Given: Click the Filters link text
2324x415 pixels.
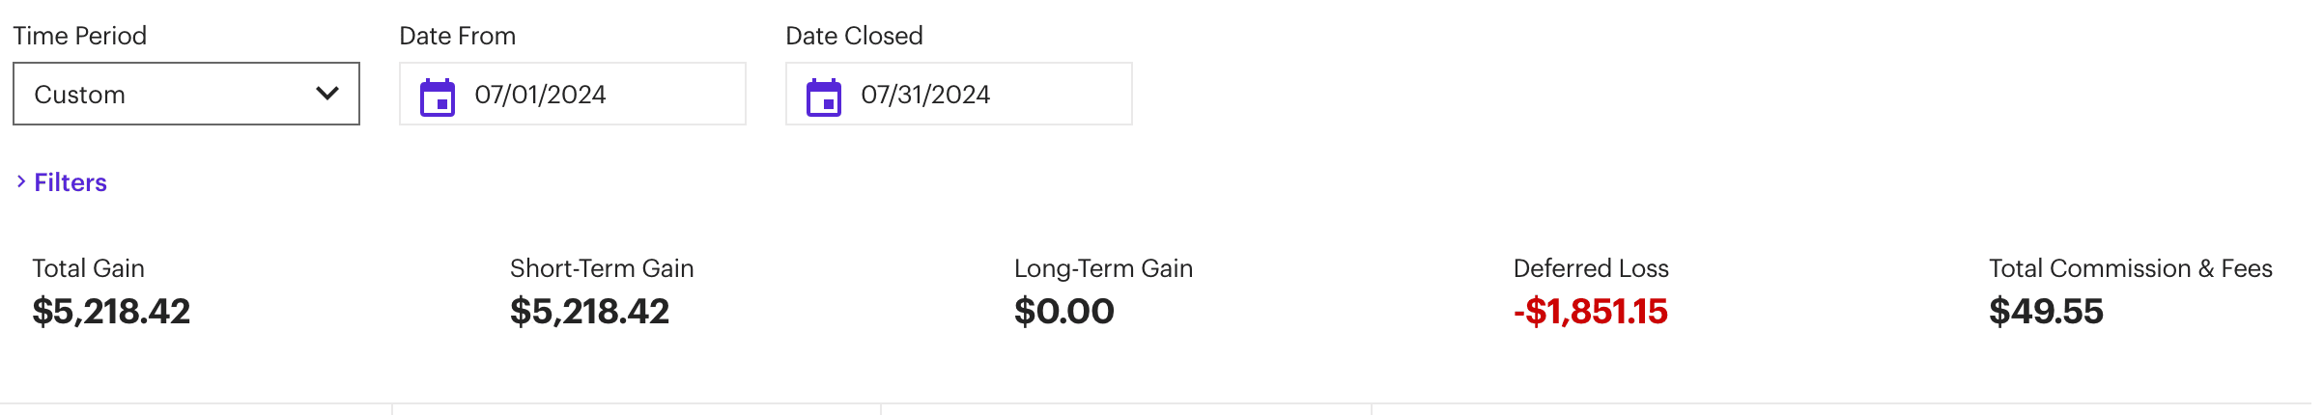Looking at the screenshot, I should [x=71, y=182].
